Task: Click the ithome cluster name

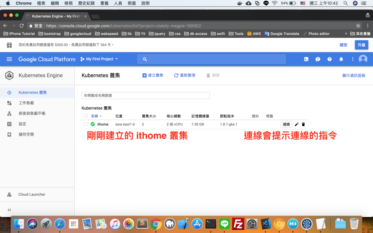Action: coord(103,124)
